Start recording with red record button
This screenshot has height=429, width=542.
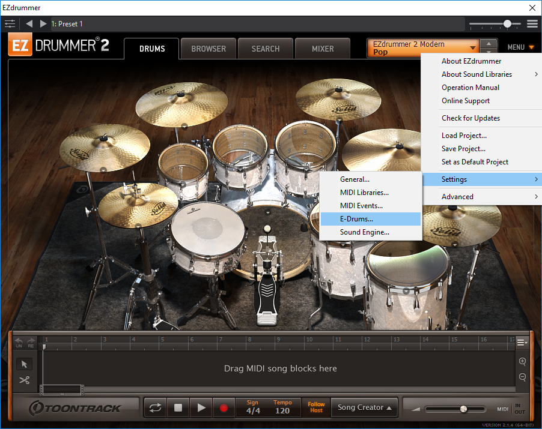click(224, 407)
